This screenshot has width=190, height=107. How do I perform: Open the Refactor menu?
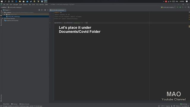tap(26, 4)
